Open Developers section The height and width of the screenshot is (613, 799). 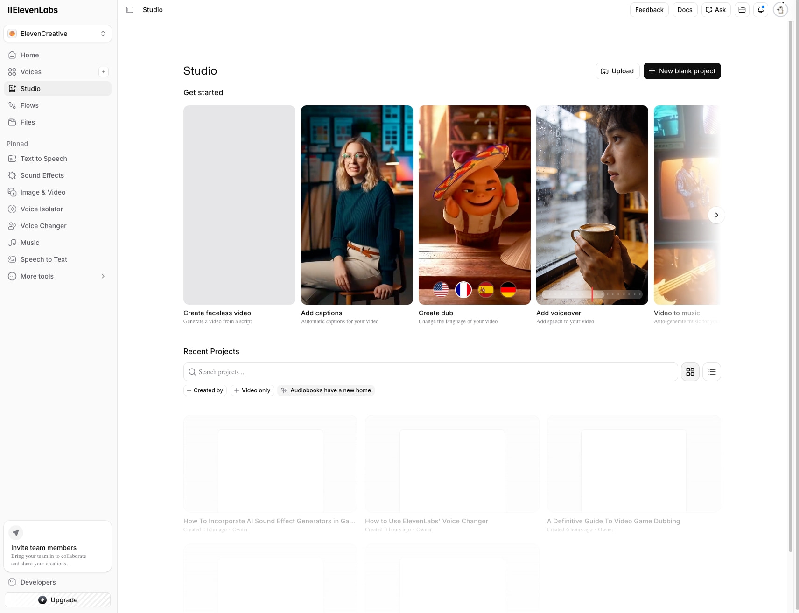click(57, 582)
